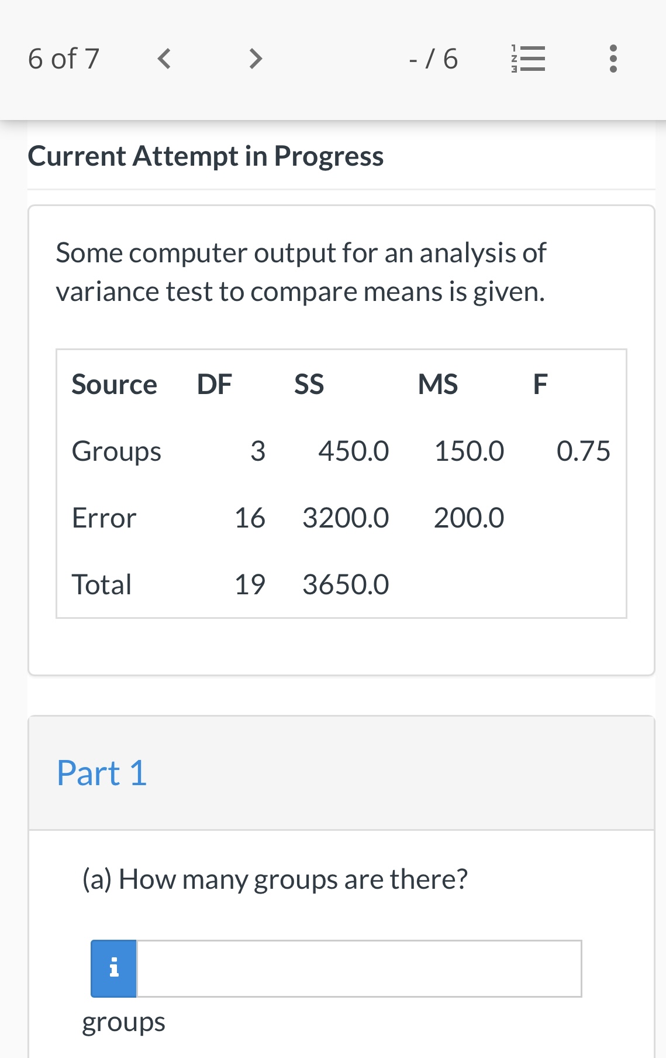The width and height of the screenshot is (666, 1058).
Task: Click the Current Attempt in Progress heading
Action: [206, 156]
